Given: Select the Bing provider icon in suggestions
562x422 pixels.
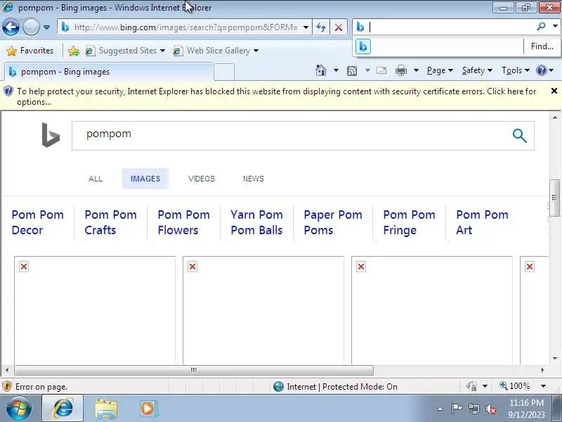Looking at the screenshot, I should click(362, 46).
